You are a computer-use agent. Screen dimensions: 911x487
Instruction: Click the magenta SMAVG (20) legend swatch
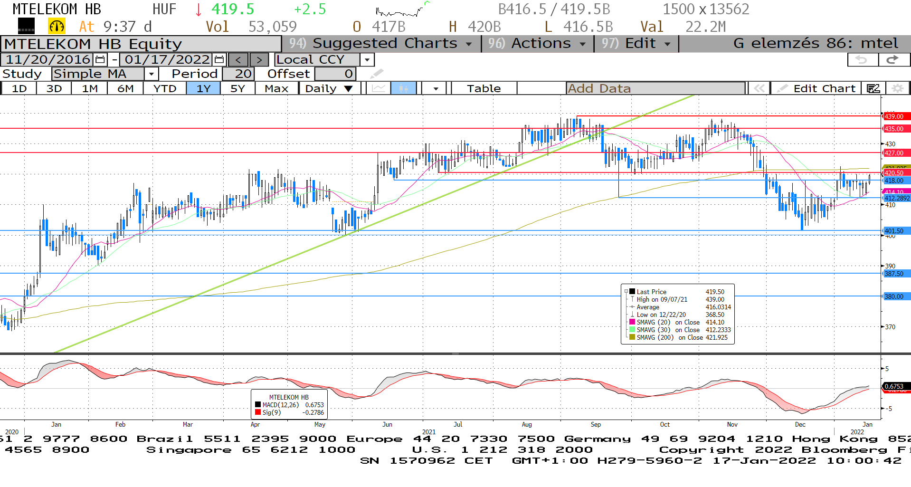coord(632,322)
